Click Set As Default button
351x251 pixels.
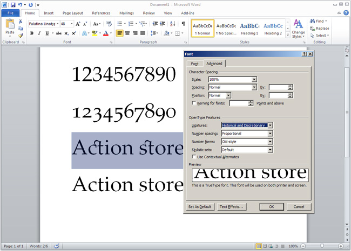pos(200,206)
